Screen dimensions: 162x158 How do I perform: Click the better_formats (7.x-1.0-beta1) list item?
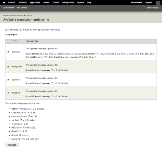28,109
